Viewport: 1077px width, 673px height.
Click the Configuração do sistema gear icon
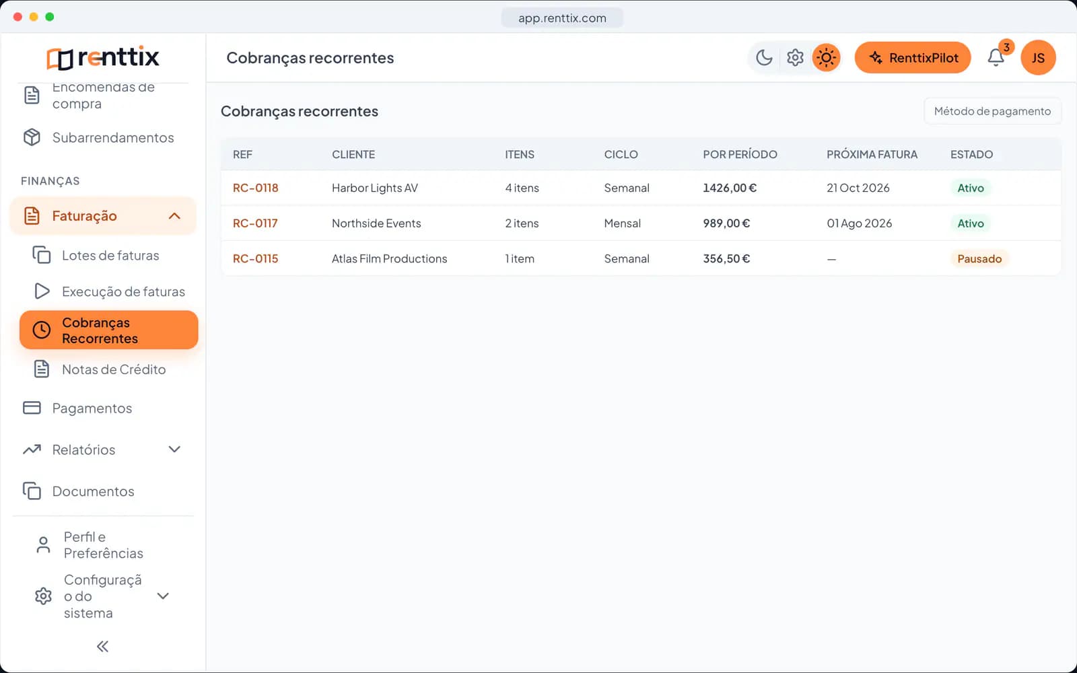pyautogui.click(x=43, y=596)
